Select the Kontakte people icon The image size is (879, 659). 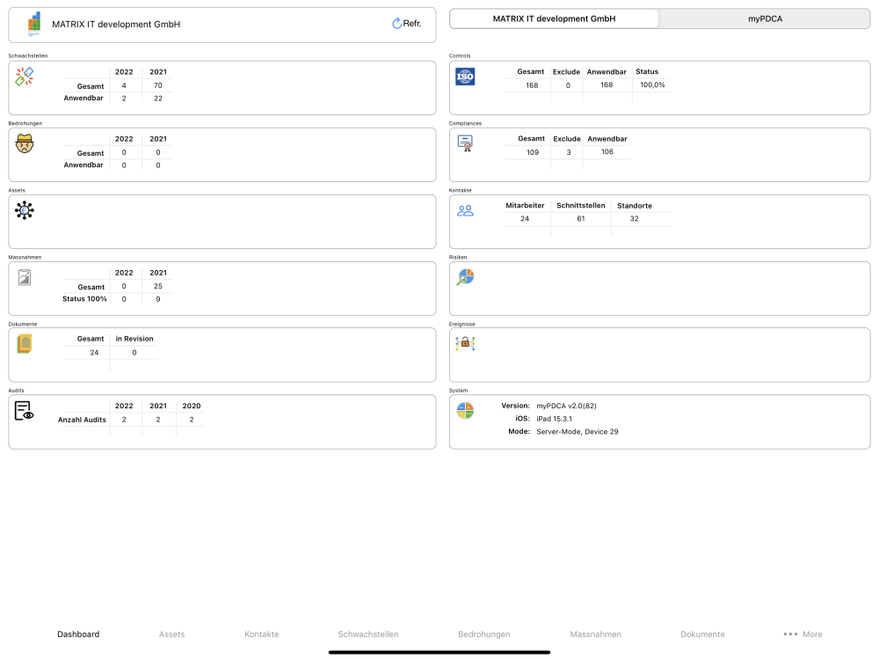pyautogui.click(x=465, y=210)
